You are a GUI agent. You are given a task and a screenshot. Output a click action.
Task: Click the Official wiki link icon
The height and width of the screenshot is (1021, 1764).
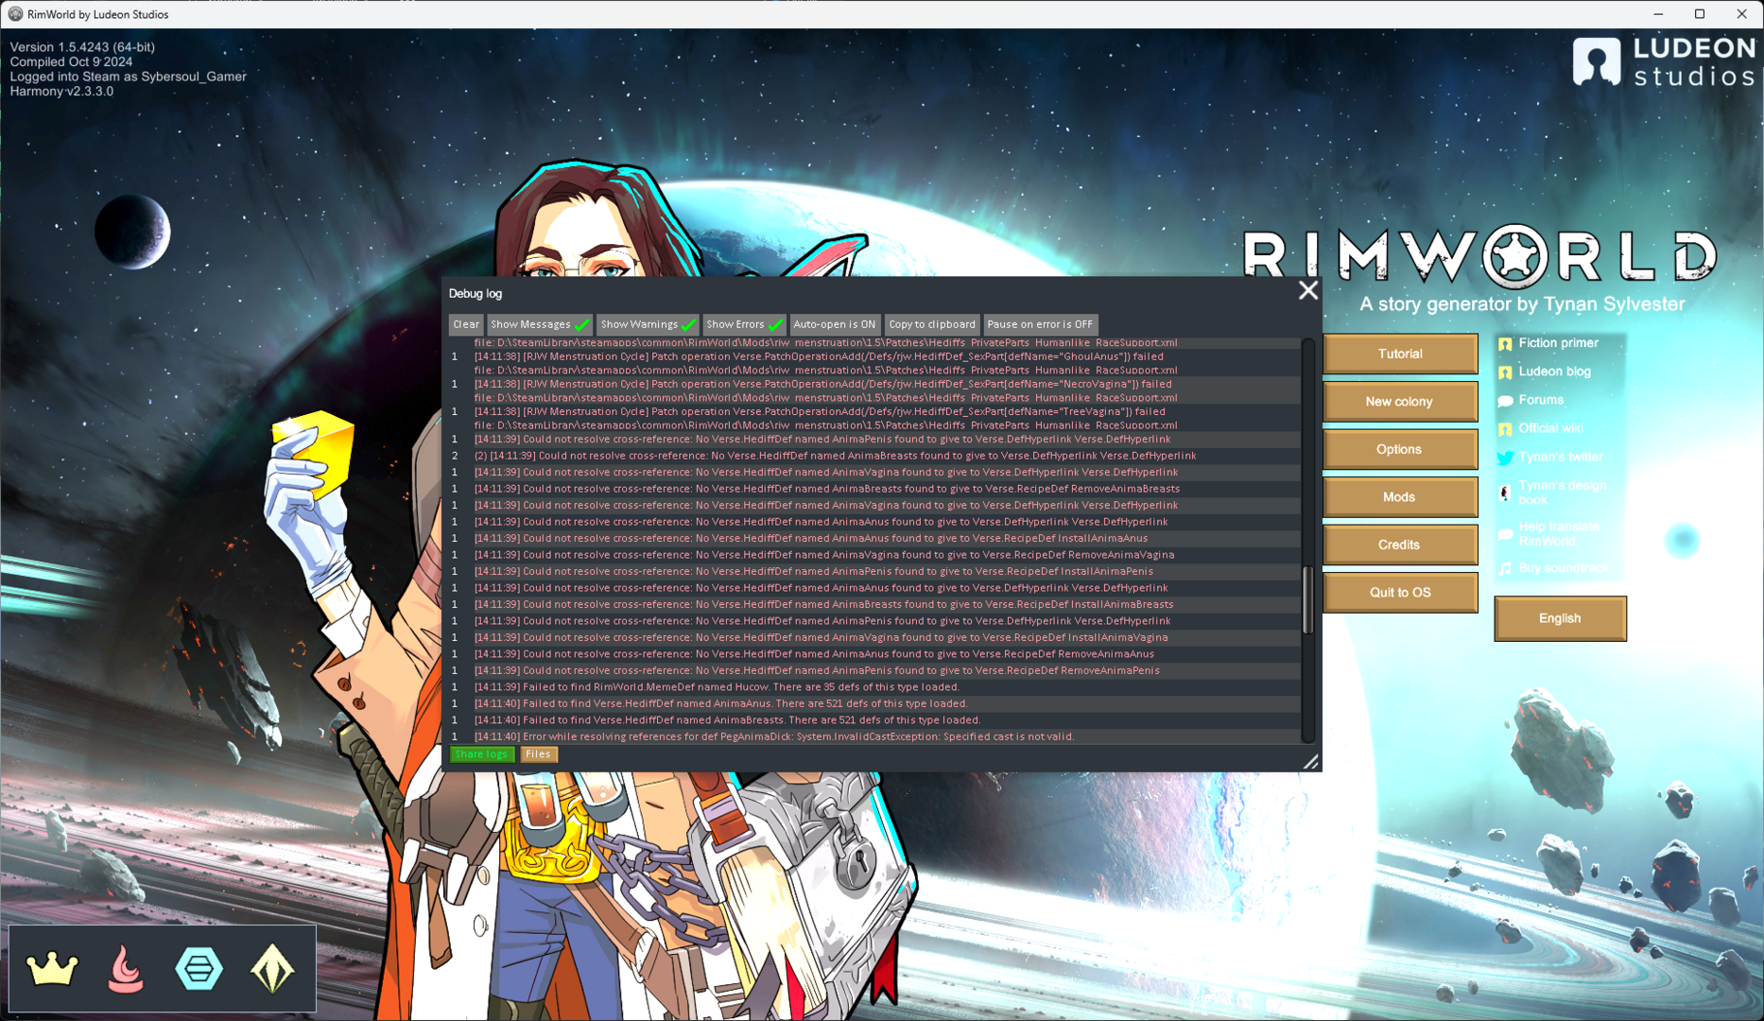point(1505,429)
